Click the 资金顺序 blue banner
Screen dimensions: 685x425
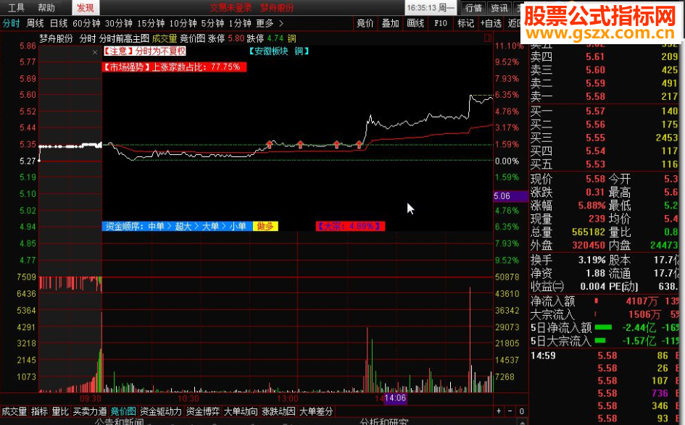click(x=177, y=226)
